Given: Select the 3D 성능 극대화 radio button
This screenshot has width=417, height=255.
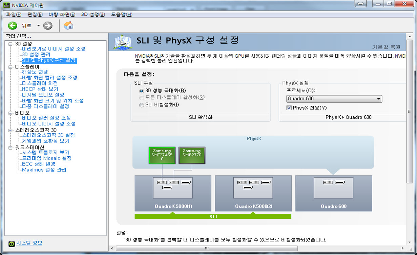Looking at the screenshot, I should tap(142, 91).
